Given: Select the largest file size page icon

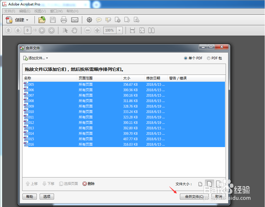Looking at the screenshot, I should click(x=219, y=183).
